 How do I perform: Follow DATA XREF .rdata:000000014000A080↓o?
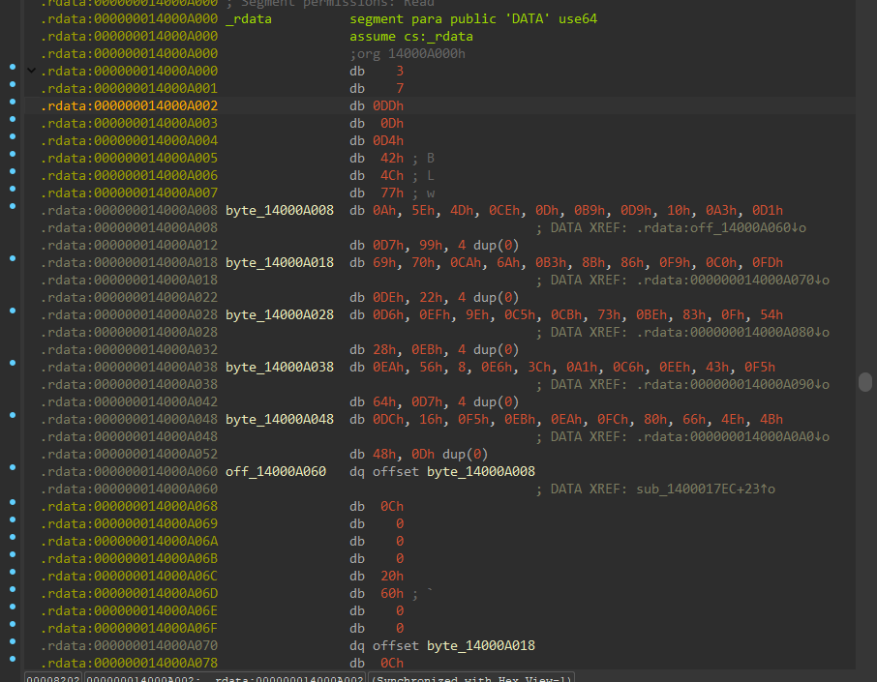point(732,332)
